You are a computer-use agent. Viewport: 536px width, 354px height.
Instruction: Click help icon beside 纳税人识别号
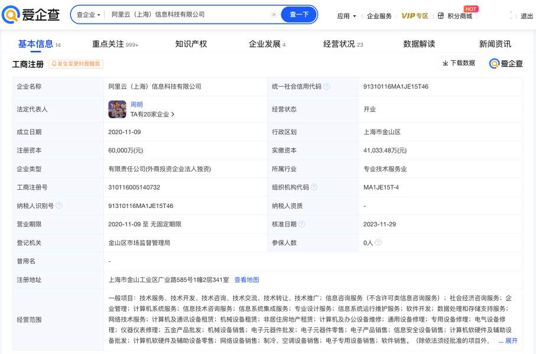(x=59, y=206)
